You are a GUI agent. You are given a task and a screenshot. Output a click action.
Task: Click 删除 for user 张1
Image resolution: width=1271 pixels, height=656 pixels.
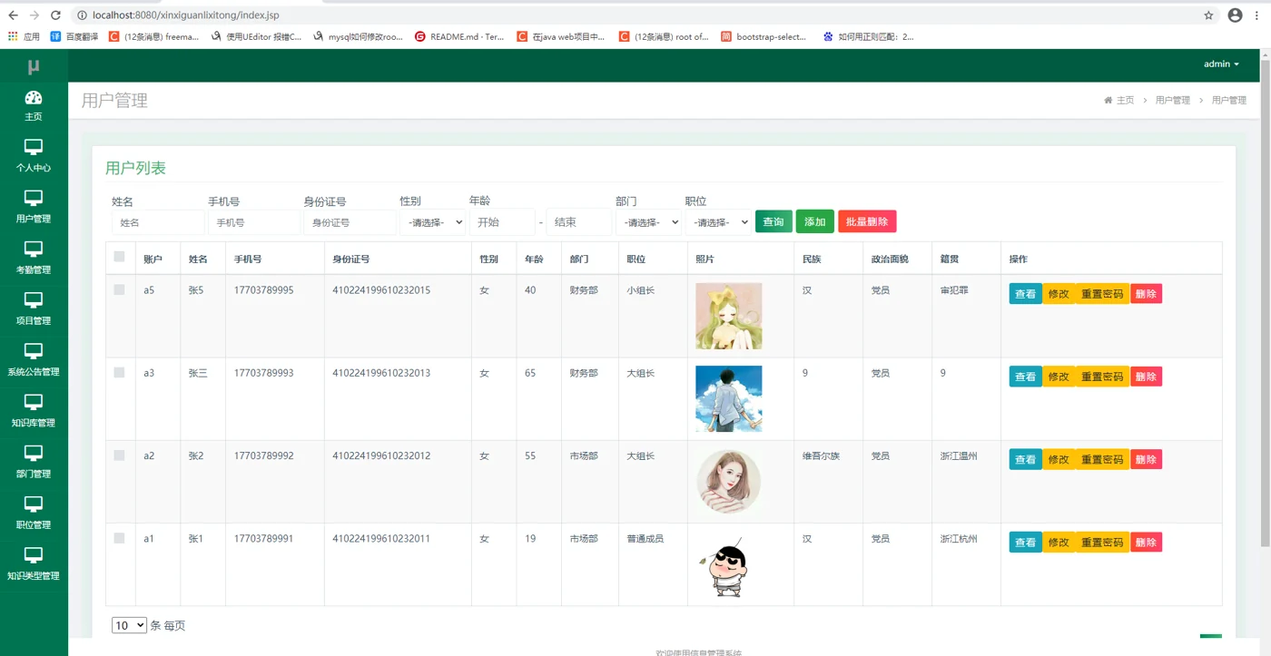1146,543
